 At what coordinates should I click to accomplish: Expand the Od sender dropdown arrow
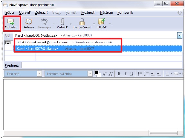coord(180,35)
